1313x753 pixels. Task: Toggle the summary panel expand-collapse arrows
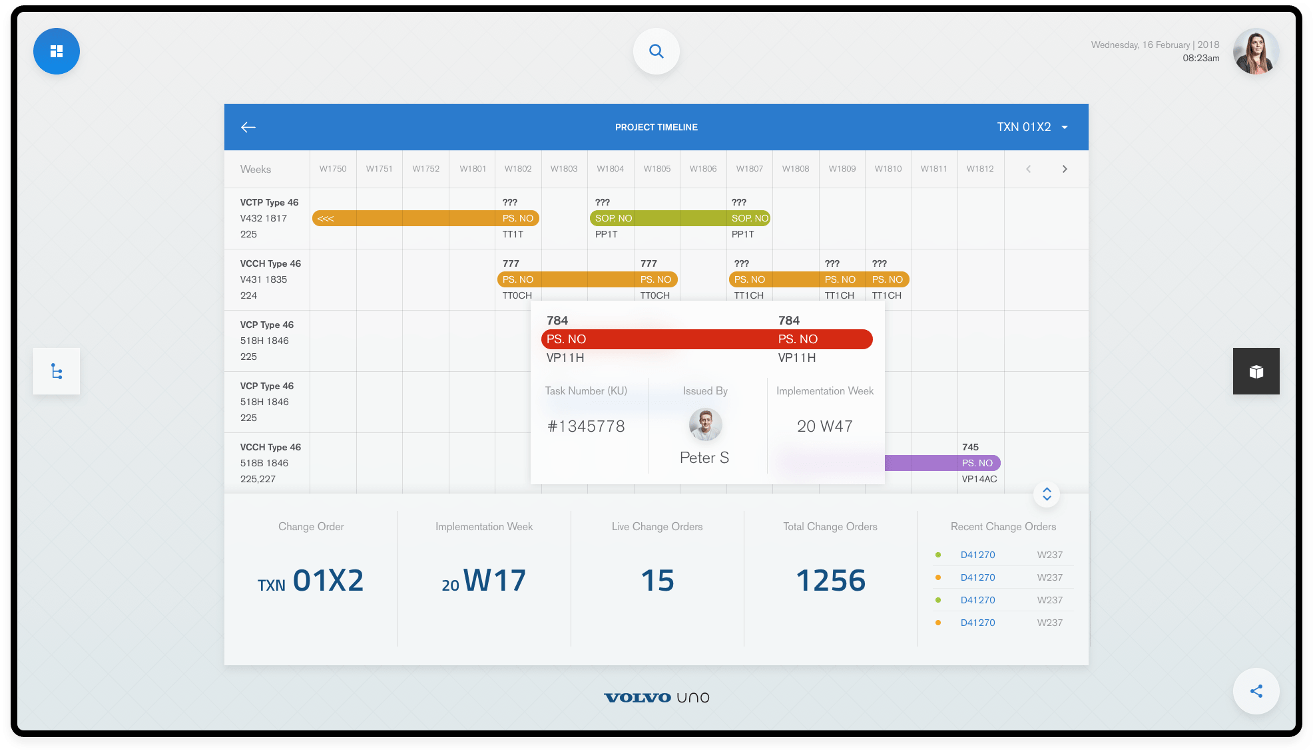1047,494
